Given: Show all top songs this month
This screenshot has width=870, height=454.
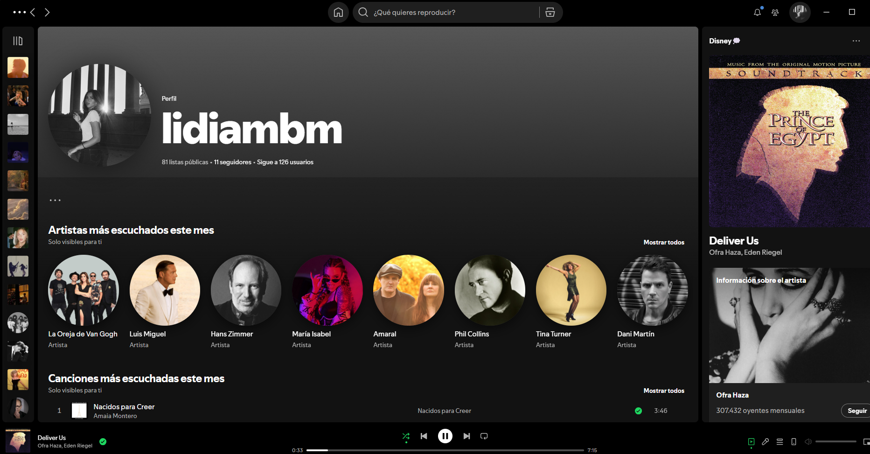Looking at the screenshot, I should tap(664, 391).
